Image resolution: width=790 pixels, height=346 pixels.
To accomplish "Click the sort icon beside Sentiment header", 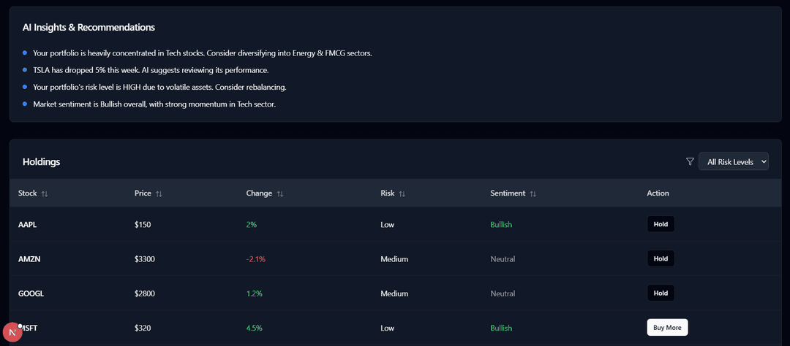I will (533, 193).
